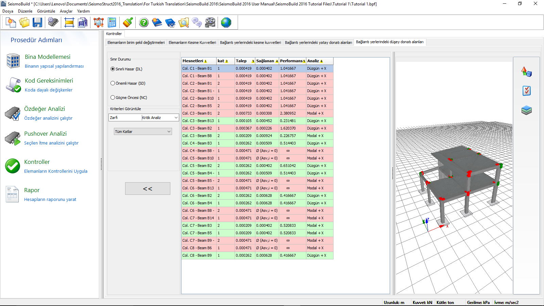
Task: Click the shapes icon above the checklist icon
Action: tap(526, 72)
